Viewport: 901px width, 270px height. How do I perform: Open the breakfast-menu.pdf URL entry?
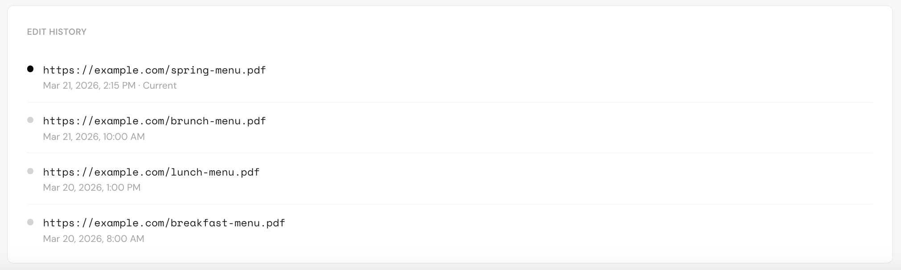[164, 223]
